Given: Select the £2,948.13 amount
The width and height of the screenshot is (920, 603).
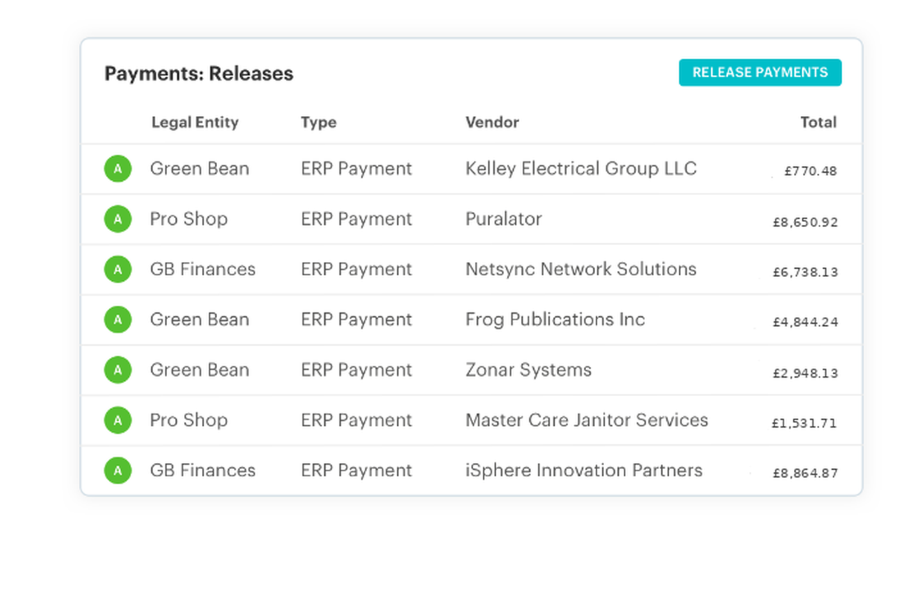Looking at the screenshot, I should click(x=805, y=373).
